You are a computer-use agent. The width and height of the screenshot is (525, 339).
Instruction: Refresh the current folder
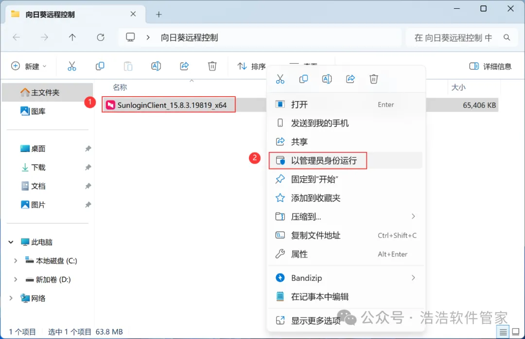[101, 37]
